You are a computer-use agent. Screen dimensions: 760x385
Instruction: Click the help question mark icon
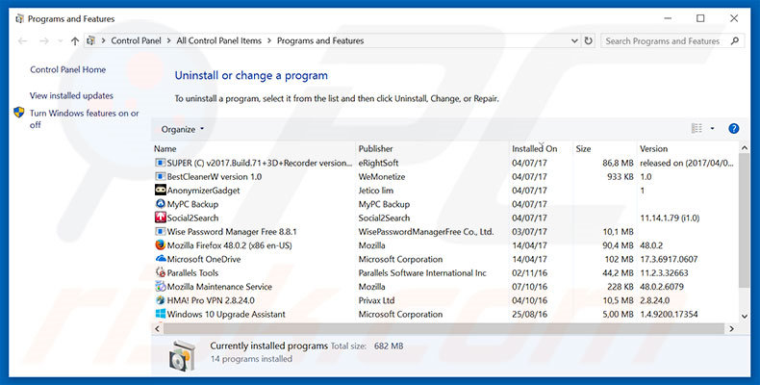pyautogui.click(x=733, y=129)
